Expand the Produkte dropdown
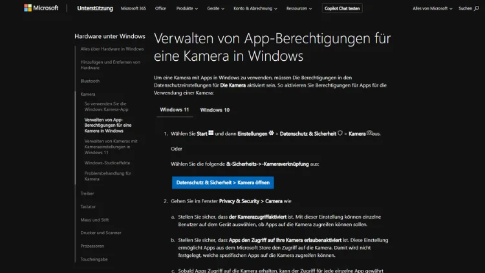 point(187,8)
